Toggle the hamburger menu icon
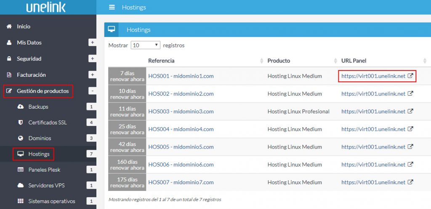This screenshot has width=431, height=209. (112, 8)
